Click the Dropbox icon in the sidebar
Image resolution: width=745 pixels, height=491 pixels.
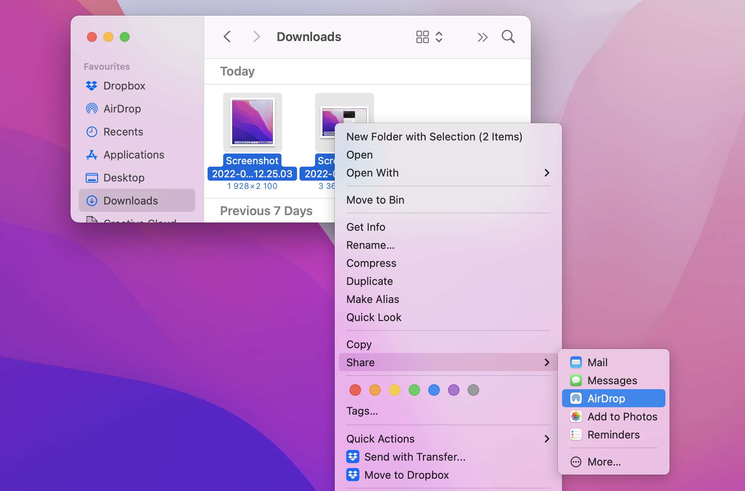point(91,86)
